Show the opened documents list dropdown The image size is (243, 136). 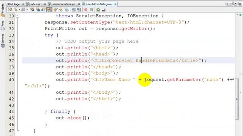point(235,4)
